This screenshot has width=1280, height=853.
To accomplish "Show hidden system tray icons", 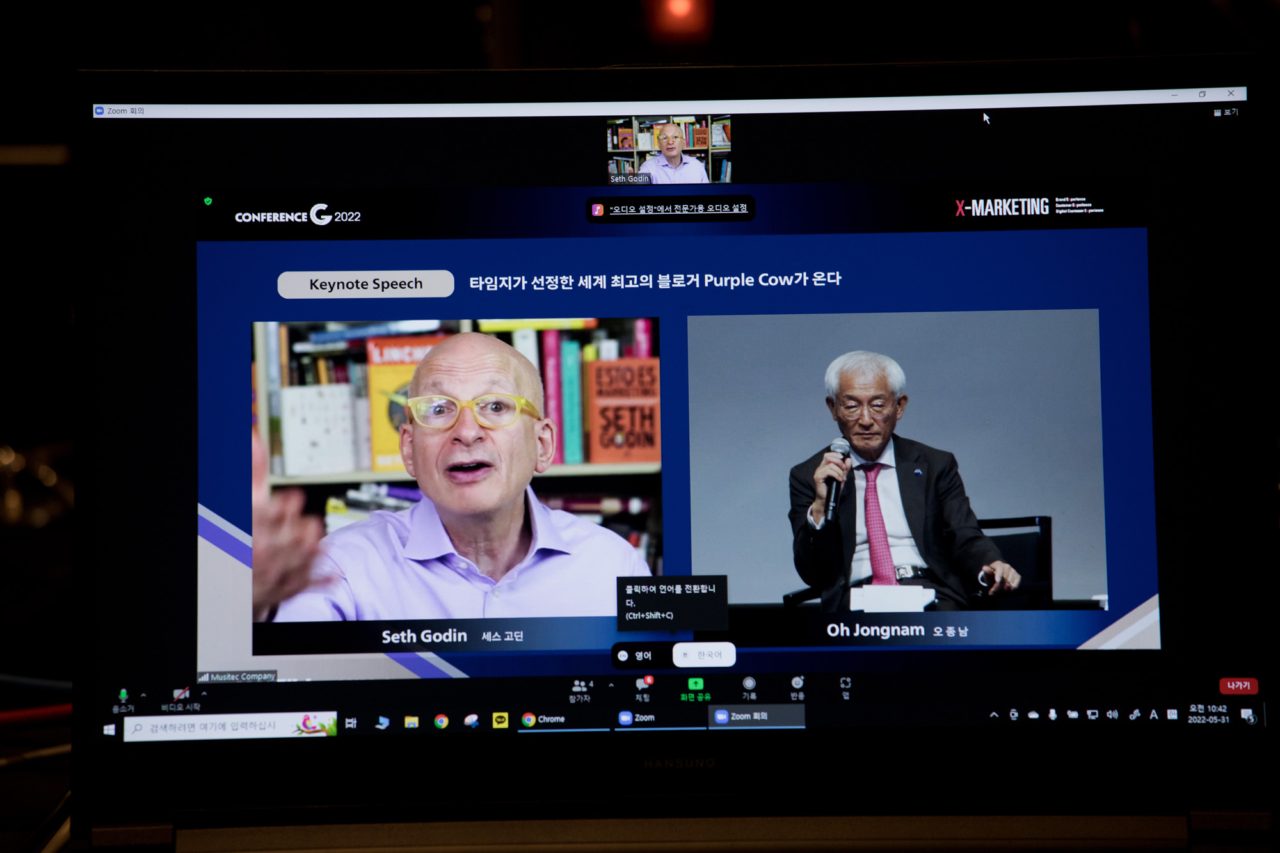I will [994, 715].
